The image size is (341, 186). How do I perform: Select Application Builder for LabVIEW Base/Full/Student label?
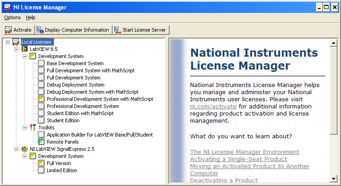point(100,135)
